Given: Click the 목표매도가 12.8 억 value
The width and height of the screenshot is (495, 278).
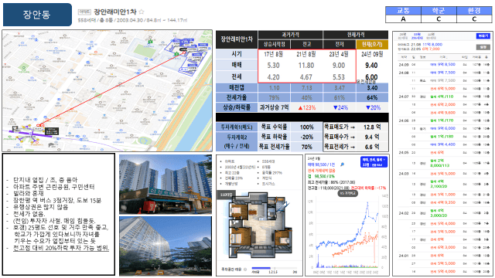Looking at the screenshot, I should pyautogui.click(x=372, y=127).
